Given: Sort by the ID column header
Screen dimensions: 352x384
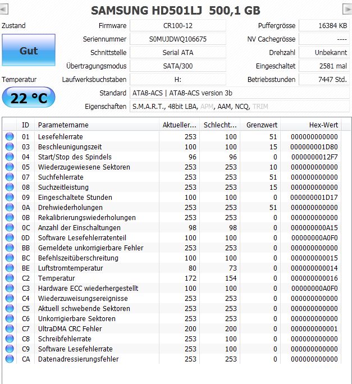Looking at the screenshot, I should coord(25,125).
